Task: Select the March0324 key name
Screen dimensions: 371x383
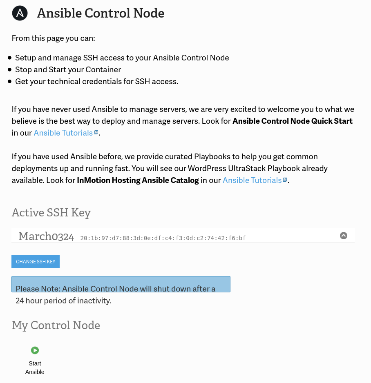Action: [x=46, y=236]
